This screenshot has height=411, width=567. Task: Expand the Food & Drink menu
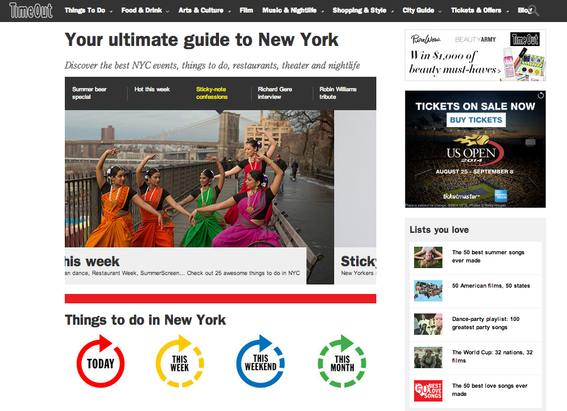pos(145,11)
